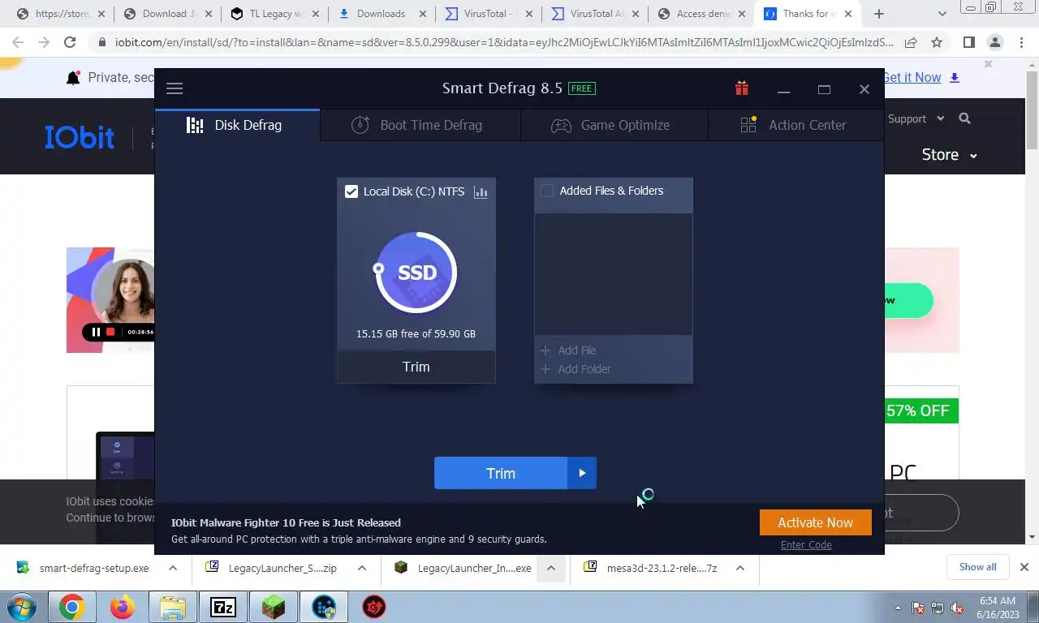Click the IObit logo on webpage
Image resolution: width=1039 pixels, height=623 pixels.
(80, 137)
